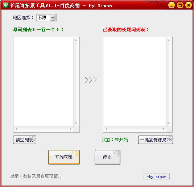
Task: Minimize the 长尾词拓展工具 window
Action: pyautogui.click(x=172, y=5)
